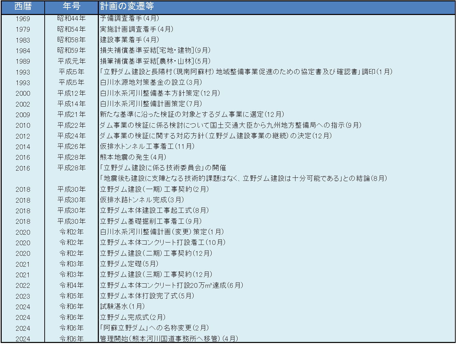Click the 「阿蘇立野ダム」への名称変更(2月) entry
The width and height of the screenshot is (456, 344).
click(154, 328)
